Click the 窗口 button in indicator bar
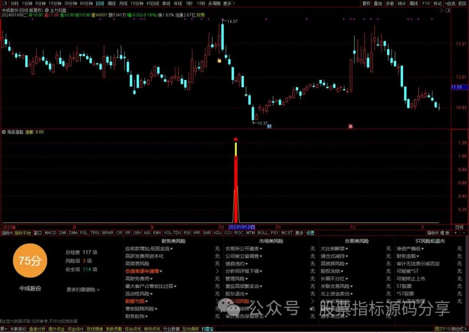Image resolution: width=469 pixels, height=333 pixels. pyautogui.click(x=38, y=233)
